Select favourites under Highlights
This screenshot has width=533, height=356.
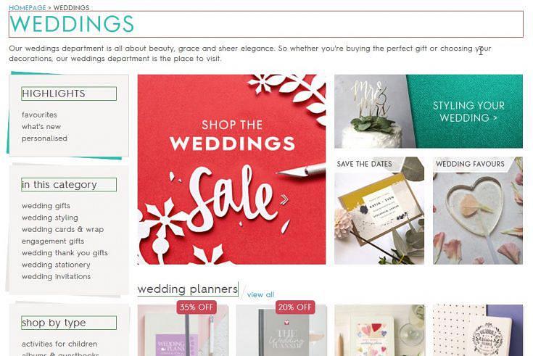[x=39, y=115]
